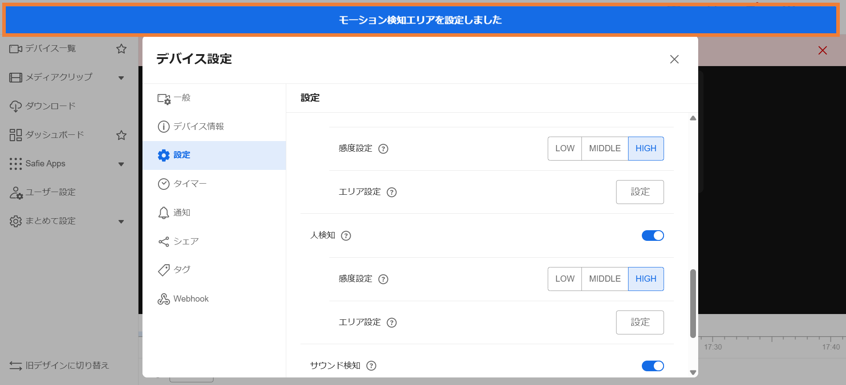Viewport: 846px width, 385px height.
Task: Click 設定 button for 人検知 エリア設定
Action: click(x=640, y=322)
